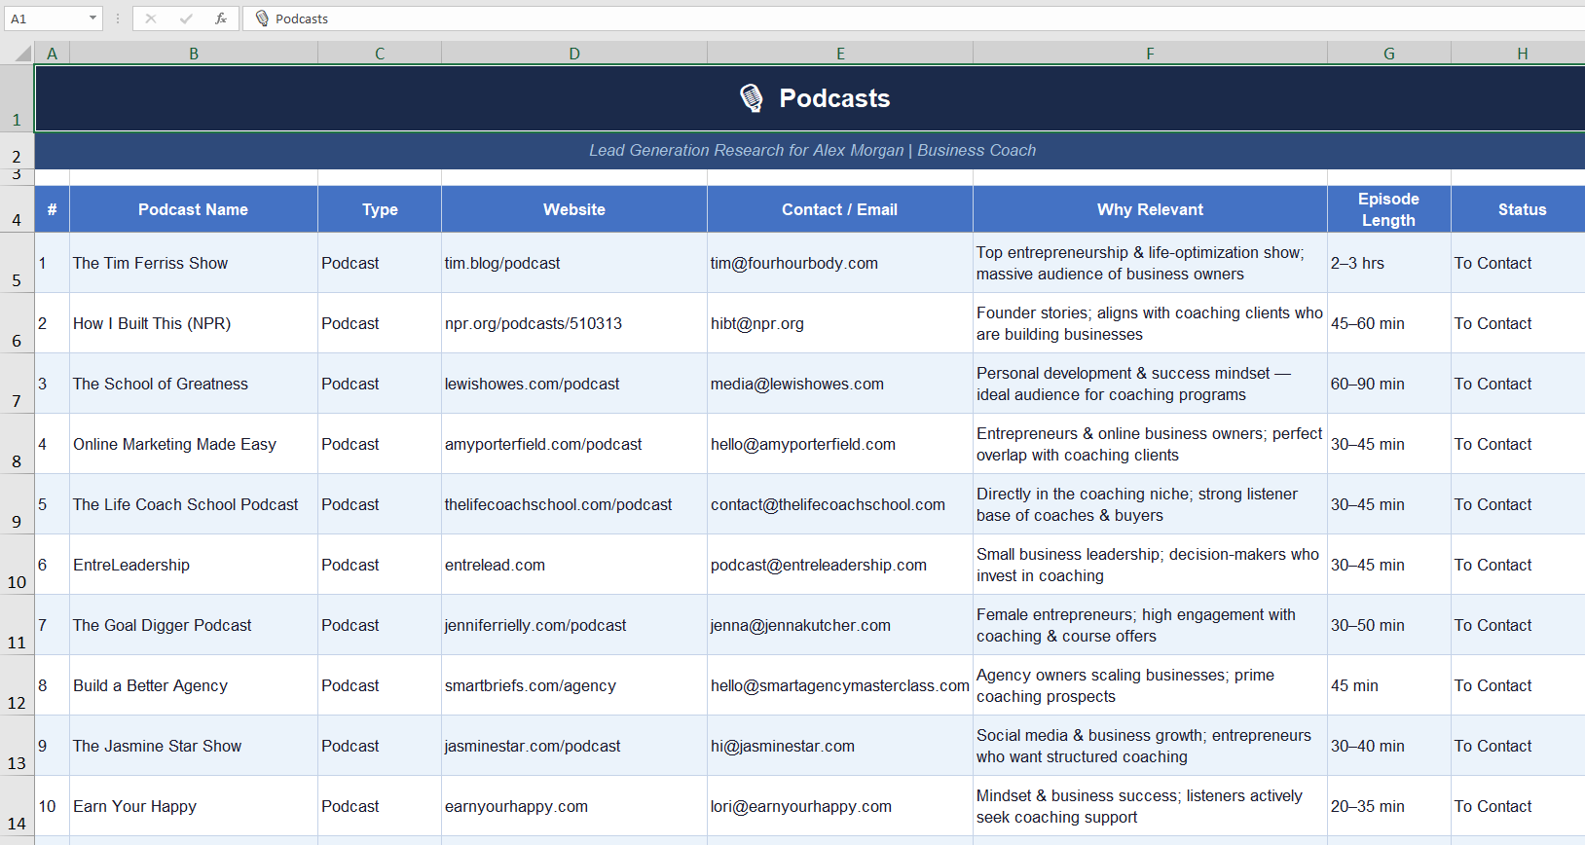1585x845 pixels.
Task: Select How I Built This (NPR) cell
Action: (x=194, y=323)
